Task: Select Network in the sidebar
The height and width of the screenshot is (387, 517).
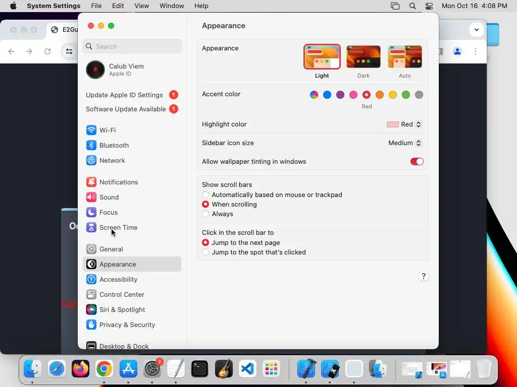Action: 132,160
